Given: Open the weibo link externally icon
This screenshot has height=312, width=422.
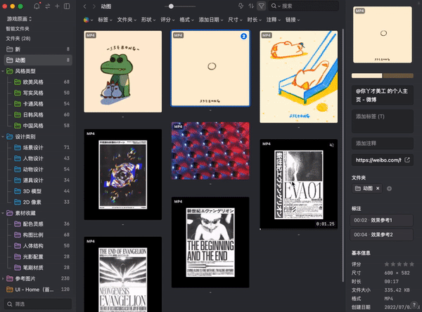Looking at the screenshot, I should tap(407, 160).
